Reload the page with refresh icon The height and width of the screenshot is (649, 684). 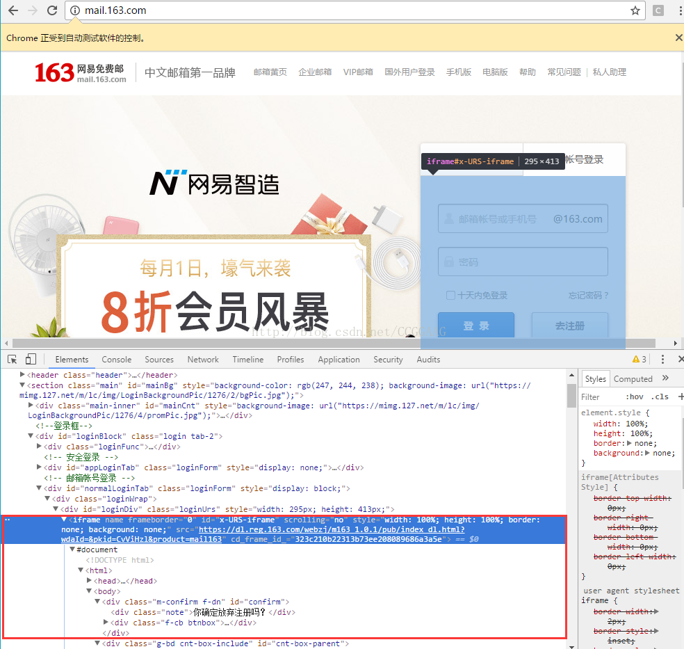[52, 10]
